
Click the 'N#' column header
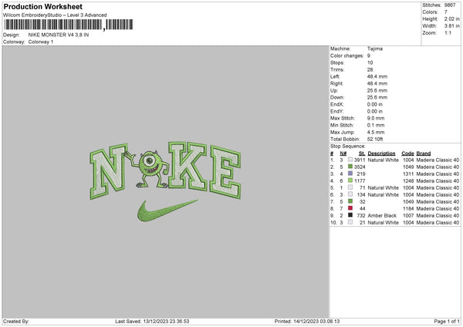pos(343,153)
